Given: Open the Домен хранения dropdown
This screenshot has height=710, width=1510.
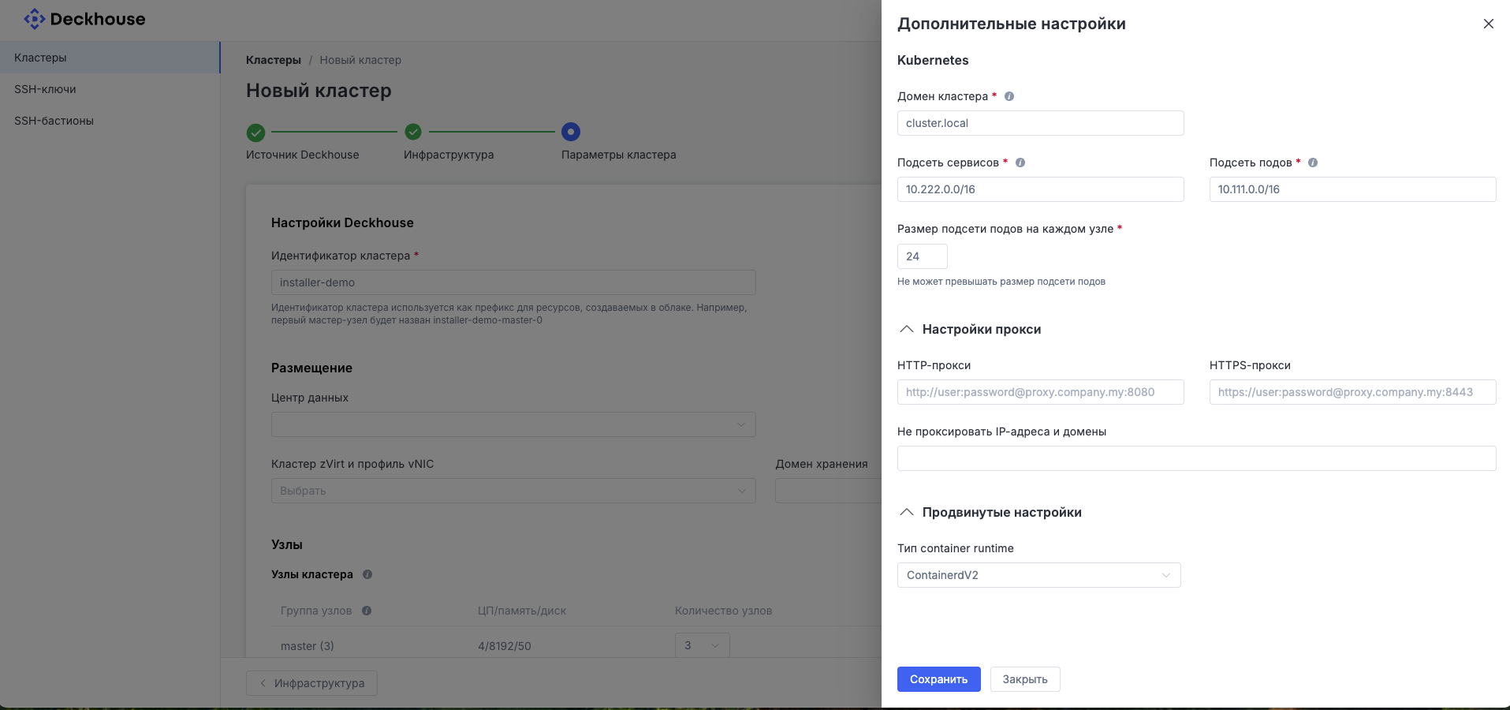Looking at the screenshot, I should click(x=828, y=491).
